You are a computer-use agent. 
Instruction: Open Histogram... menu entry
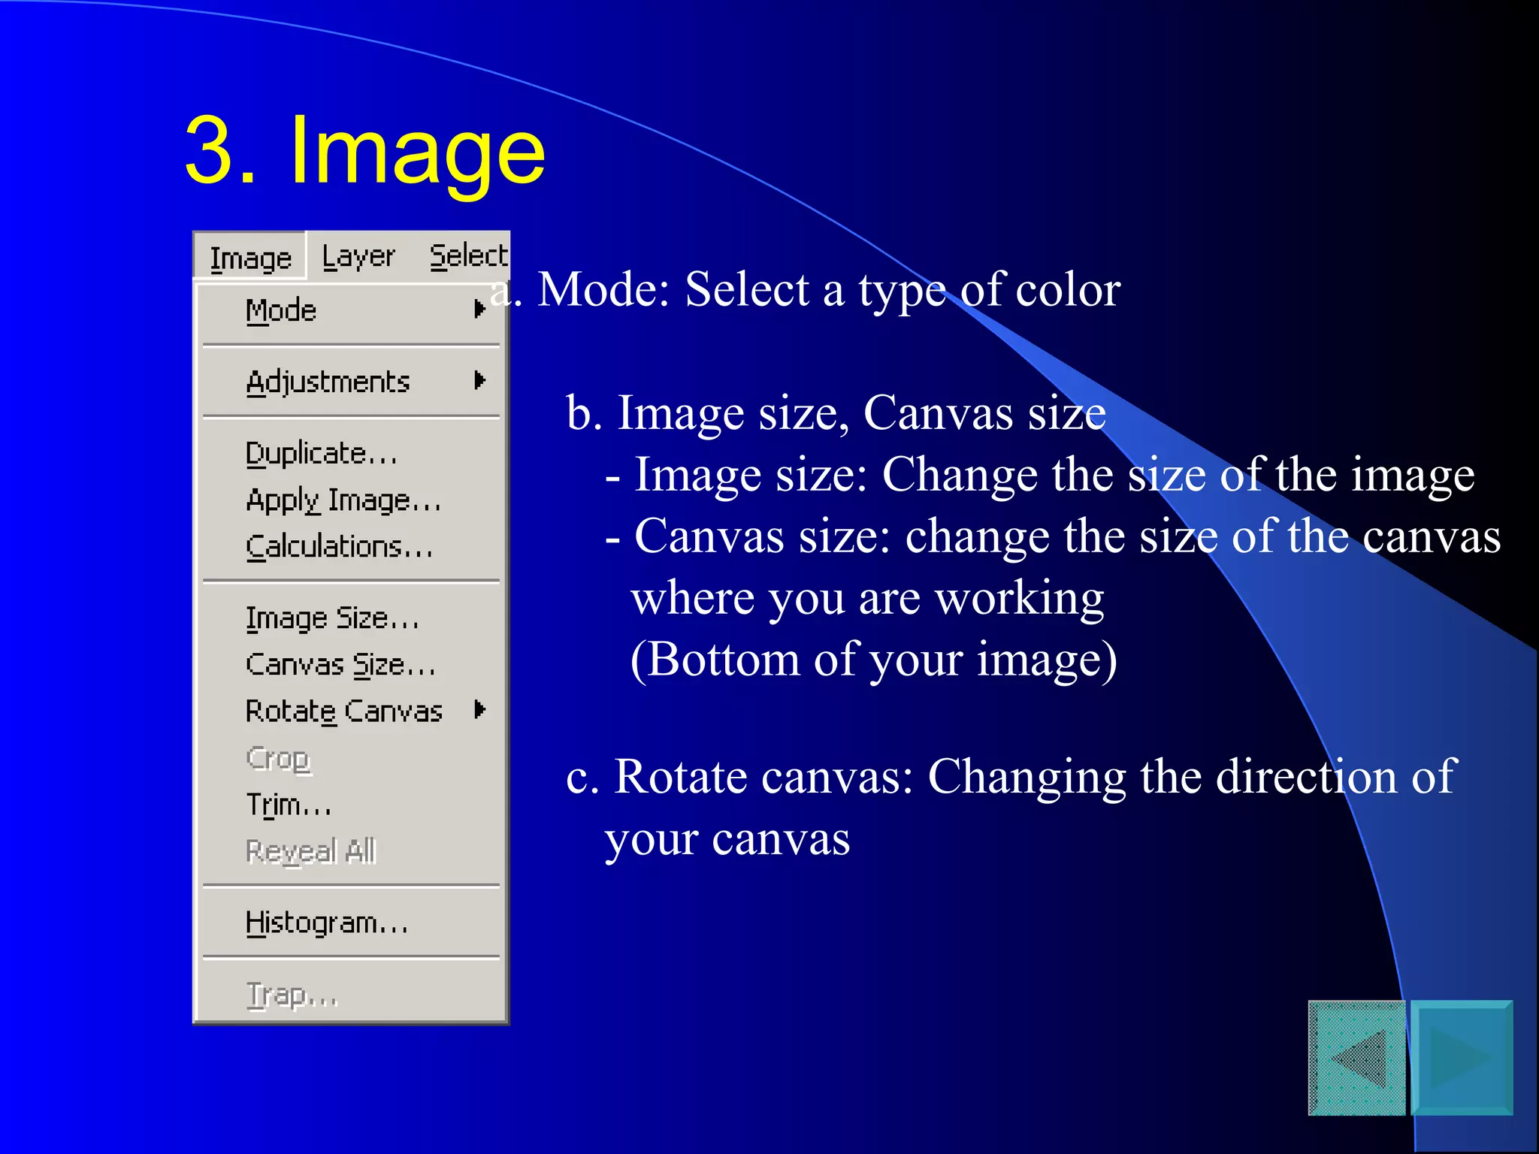(x=351, y=923)
